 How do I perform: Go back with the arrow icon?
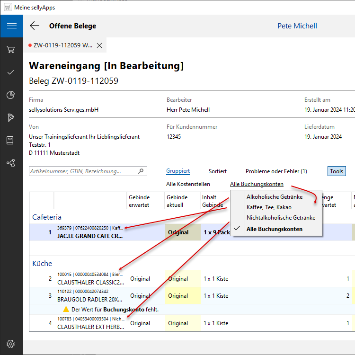click(35, 26)
